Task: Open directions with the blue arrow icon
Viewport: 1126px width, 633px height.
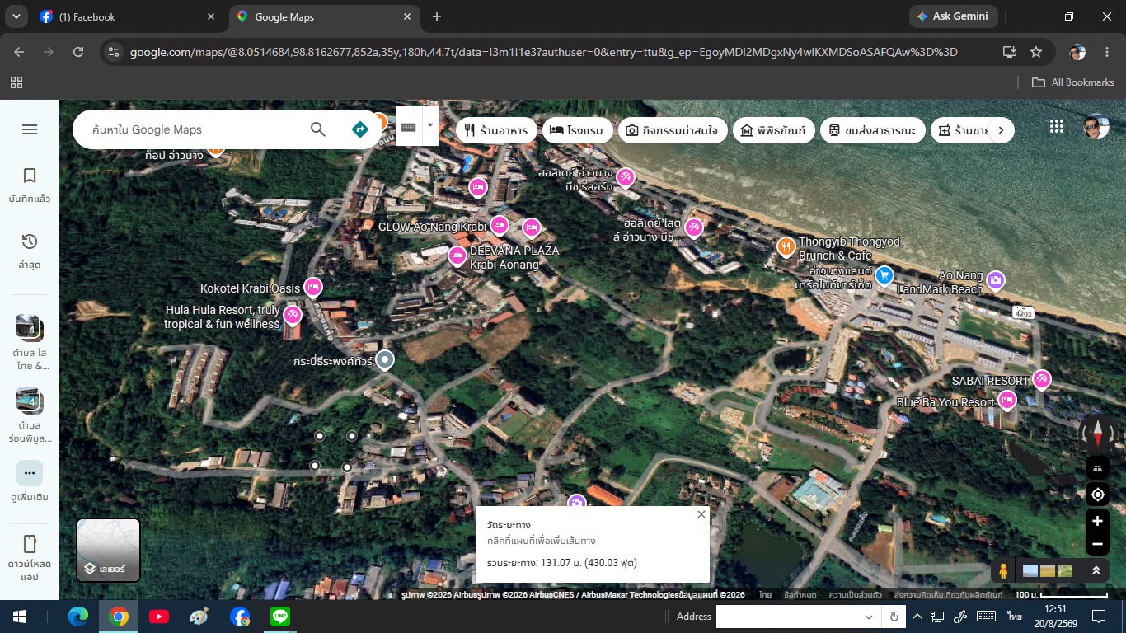Action: (359, 129)
